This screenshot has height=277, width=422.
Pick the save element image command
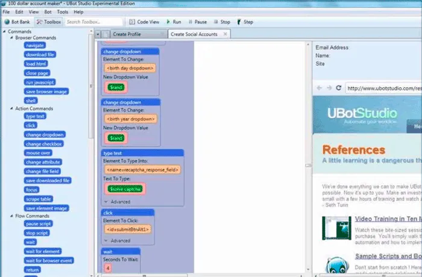(x=46, y=208)
